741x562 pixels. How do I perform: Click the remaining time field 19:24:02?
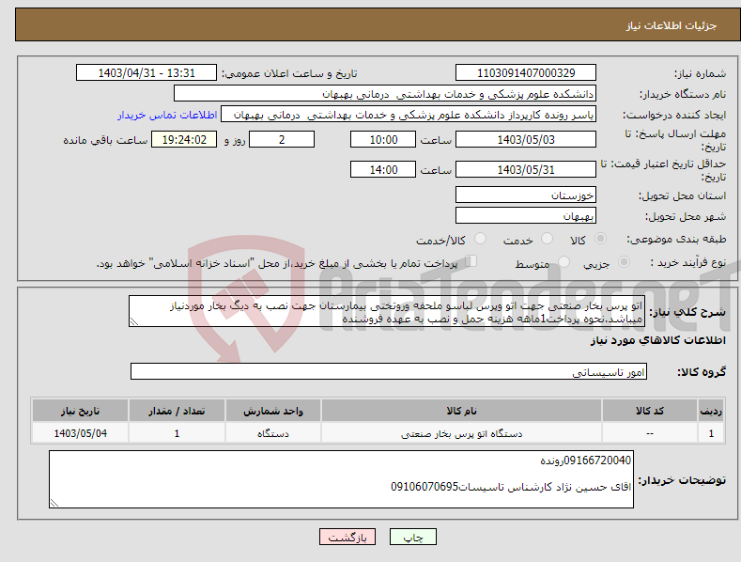click(184, 139)
